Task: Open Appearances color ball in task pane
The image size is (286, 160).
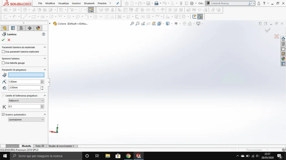Action: point(283,59)
